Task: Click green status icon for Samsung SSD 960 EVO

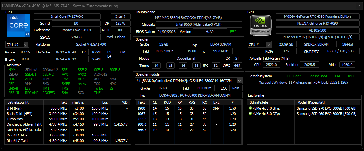Action: coord(250,113)
